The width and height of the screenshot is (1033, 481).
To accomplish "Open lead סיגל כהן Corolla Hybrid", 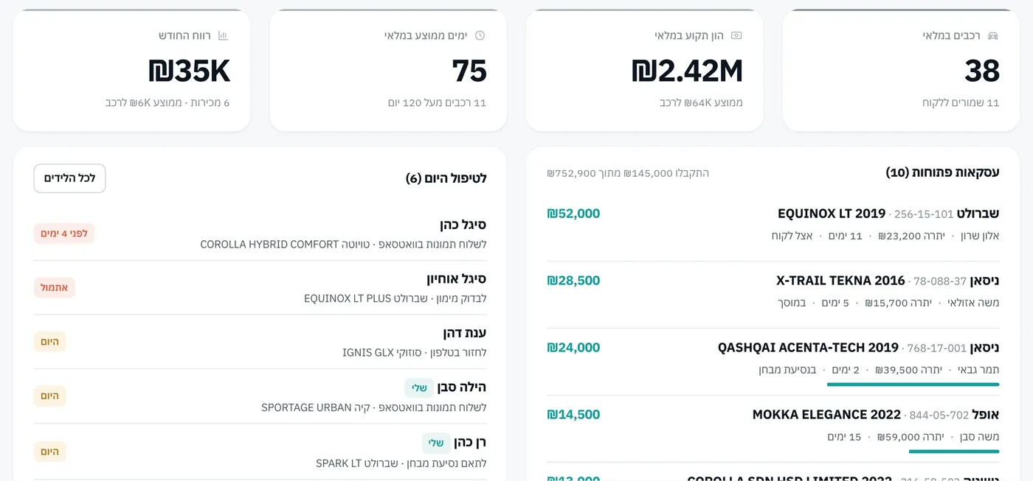I will (260, 234).
